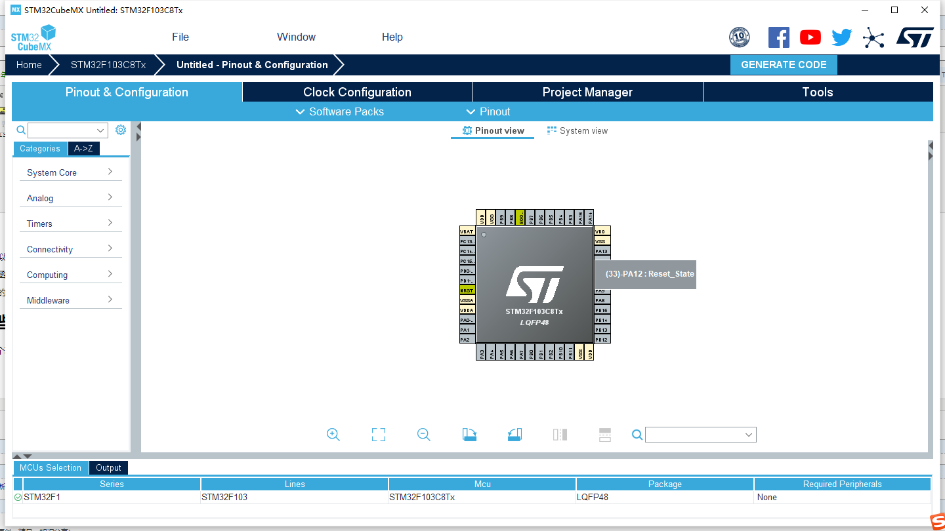Select the Categories tab
This screenshot has width=945, height=531.
tap(40, 149)
